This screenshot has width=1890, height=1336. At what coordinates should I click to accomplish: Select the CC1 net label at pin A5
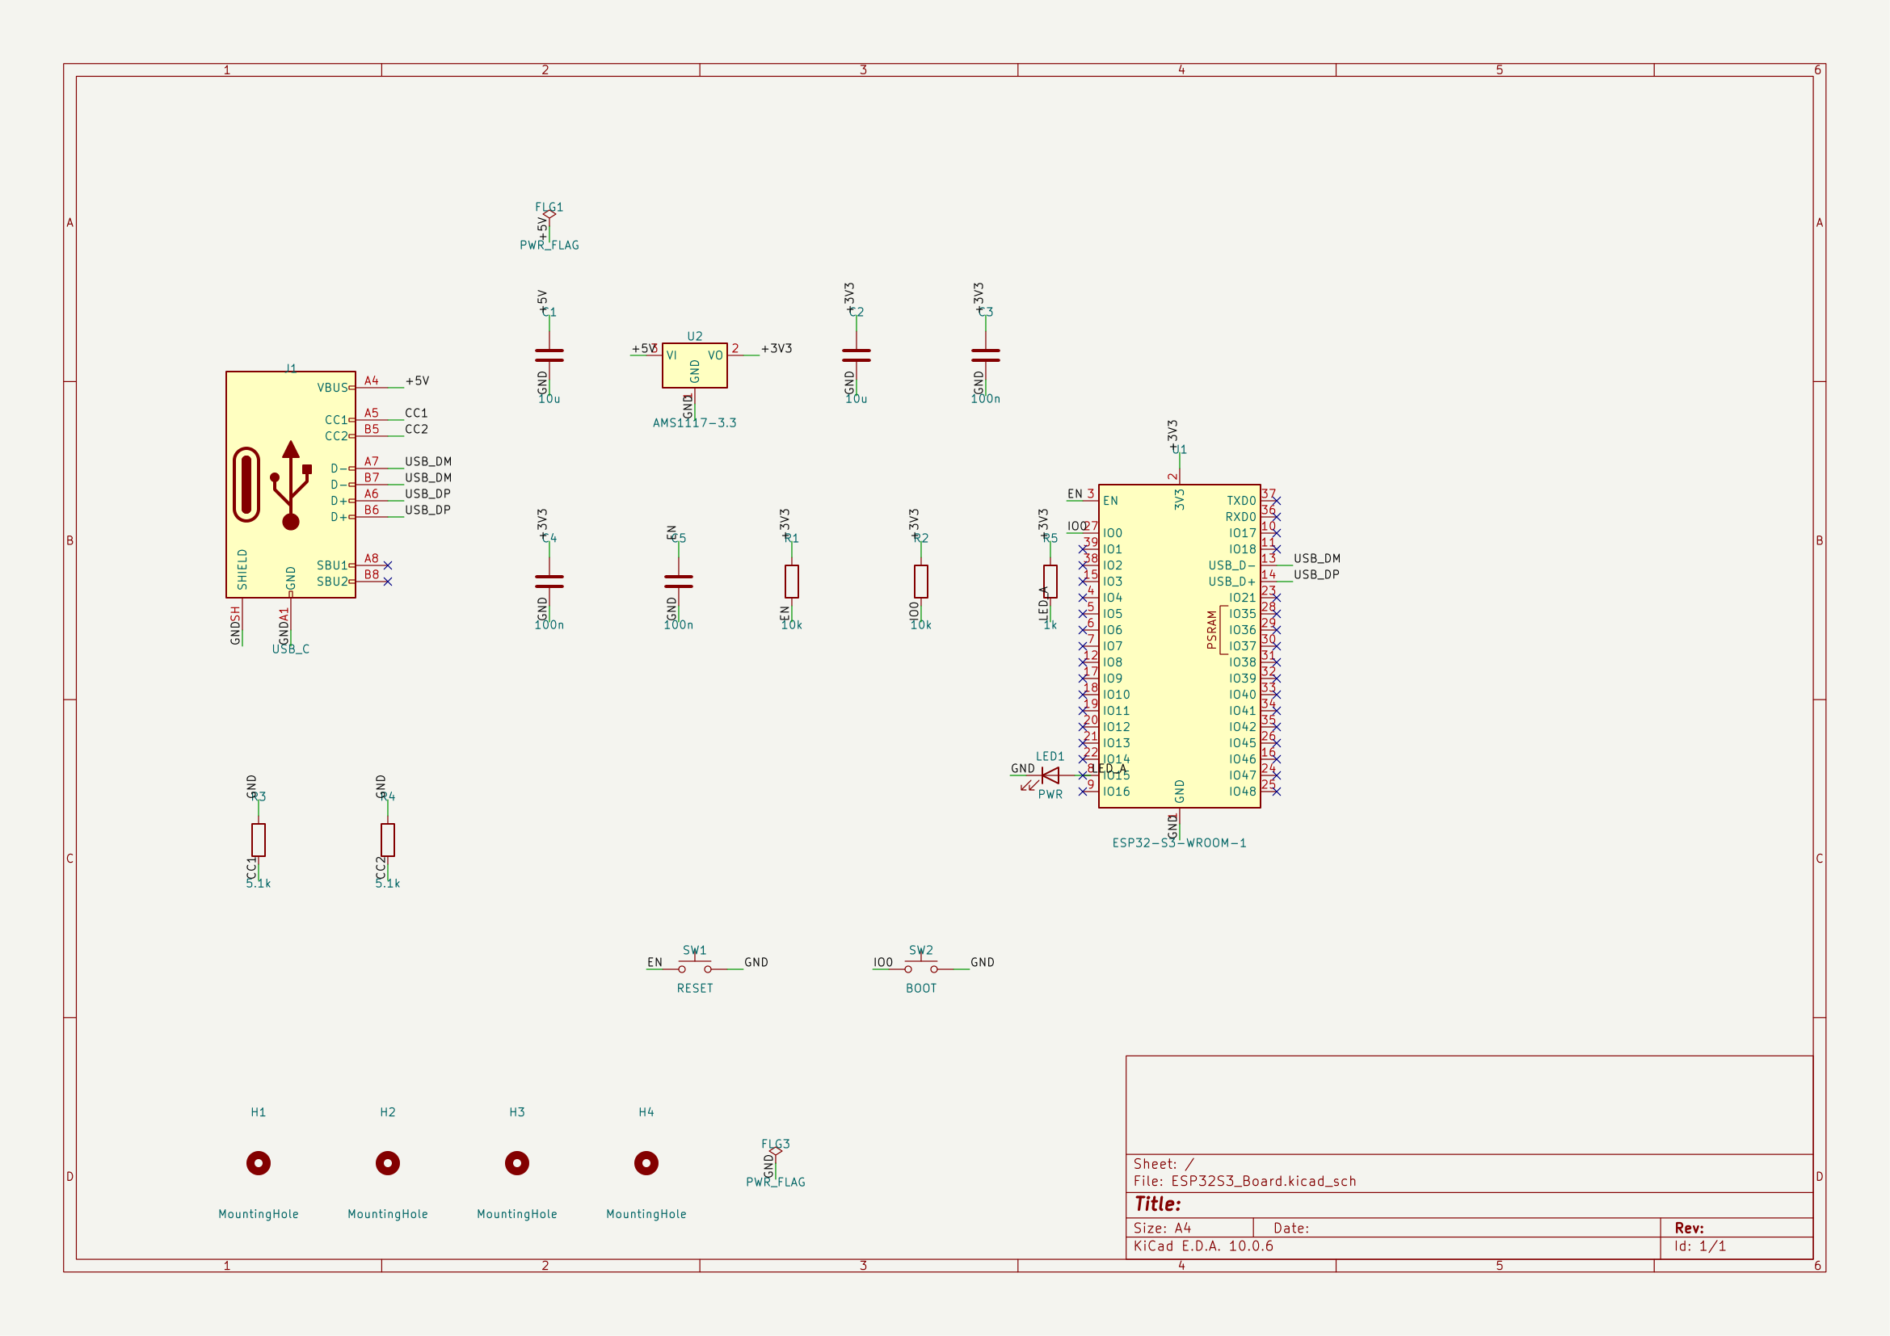pyautogui.click(x=416, y=413)
